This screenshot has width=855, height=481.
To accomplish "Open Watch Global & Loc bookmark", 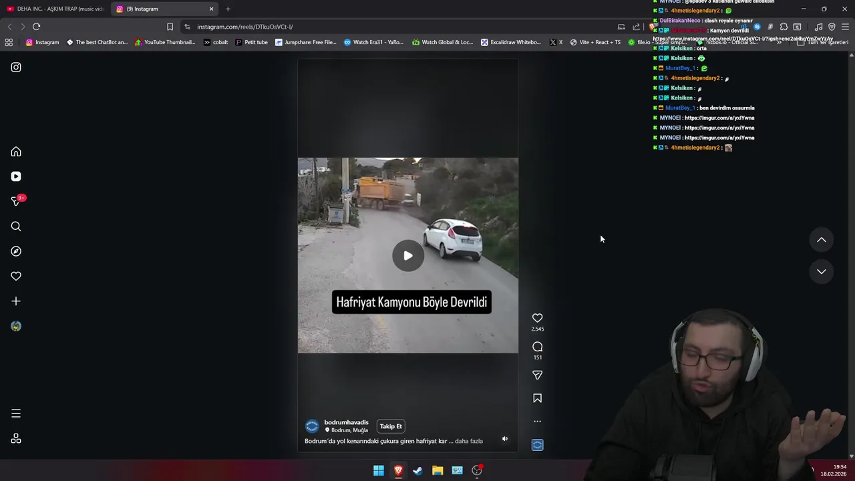I will click(x=442, y=42).
